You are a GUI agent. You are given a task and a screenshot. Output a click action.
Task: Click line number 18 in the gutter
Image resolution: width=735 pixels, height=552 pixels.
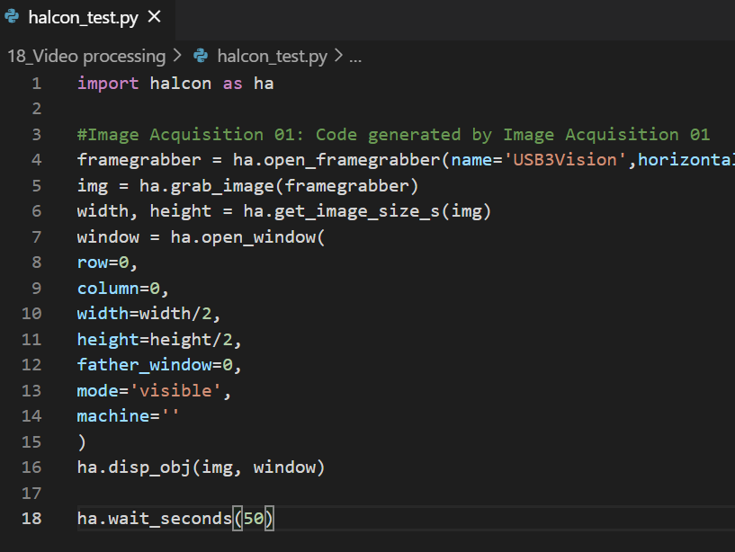pyautogui.click(x=31, y=518)
